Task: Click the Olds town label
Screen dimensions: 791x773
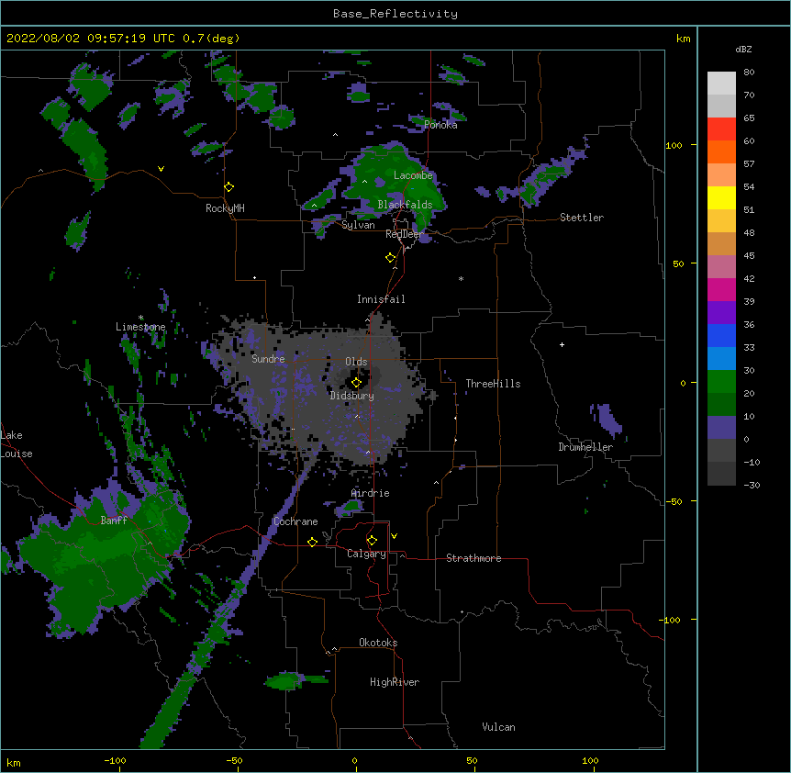Action: [x=356, y=362]
